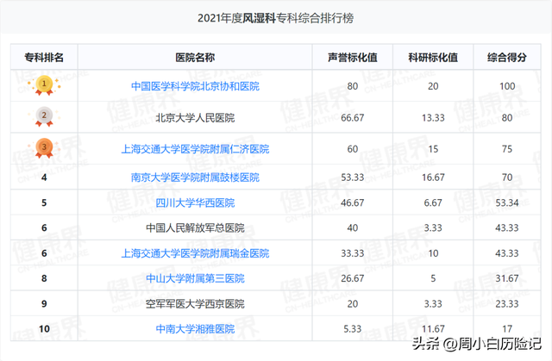Select 空军军医大学西京医院 hospital name

[195, 303]
